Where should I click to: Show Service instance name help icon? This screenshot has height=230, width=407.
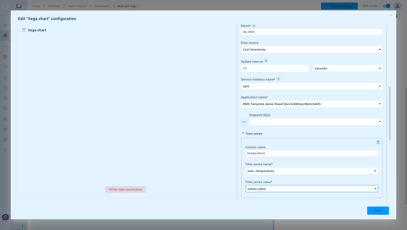278,79
